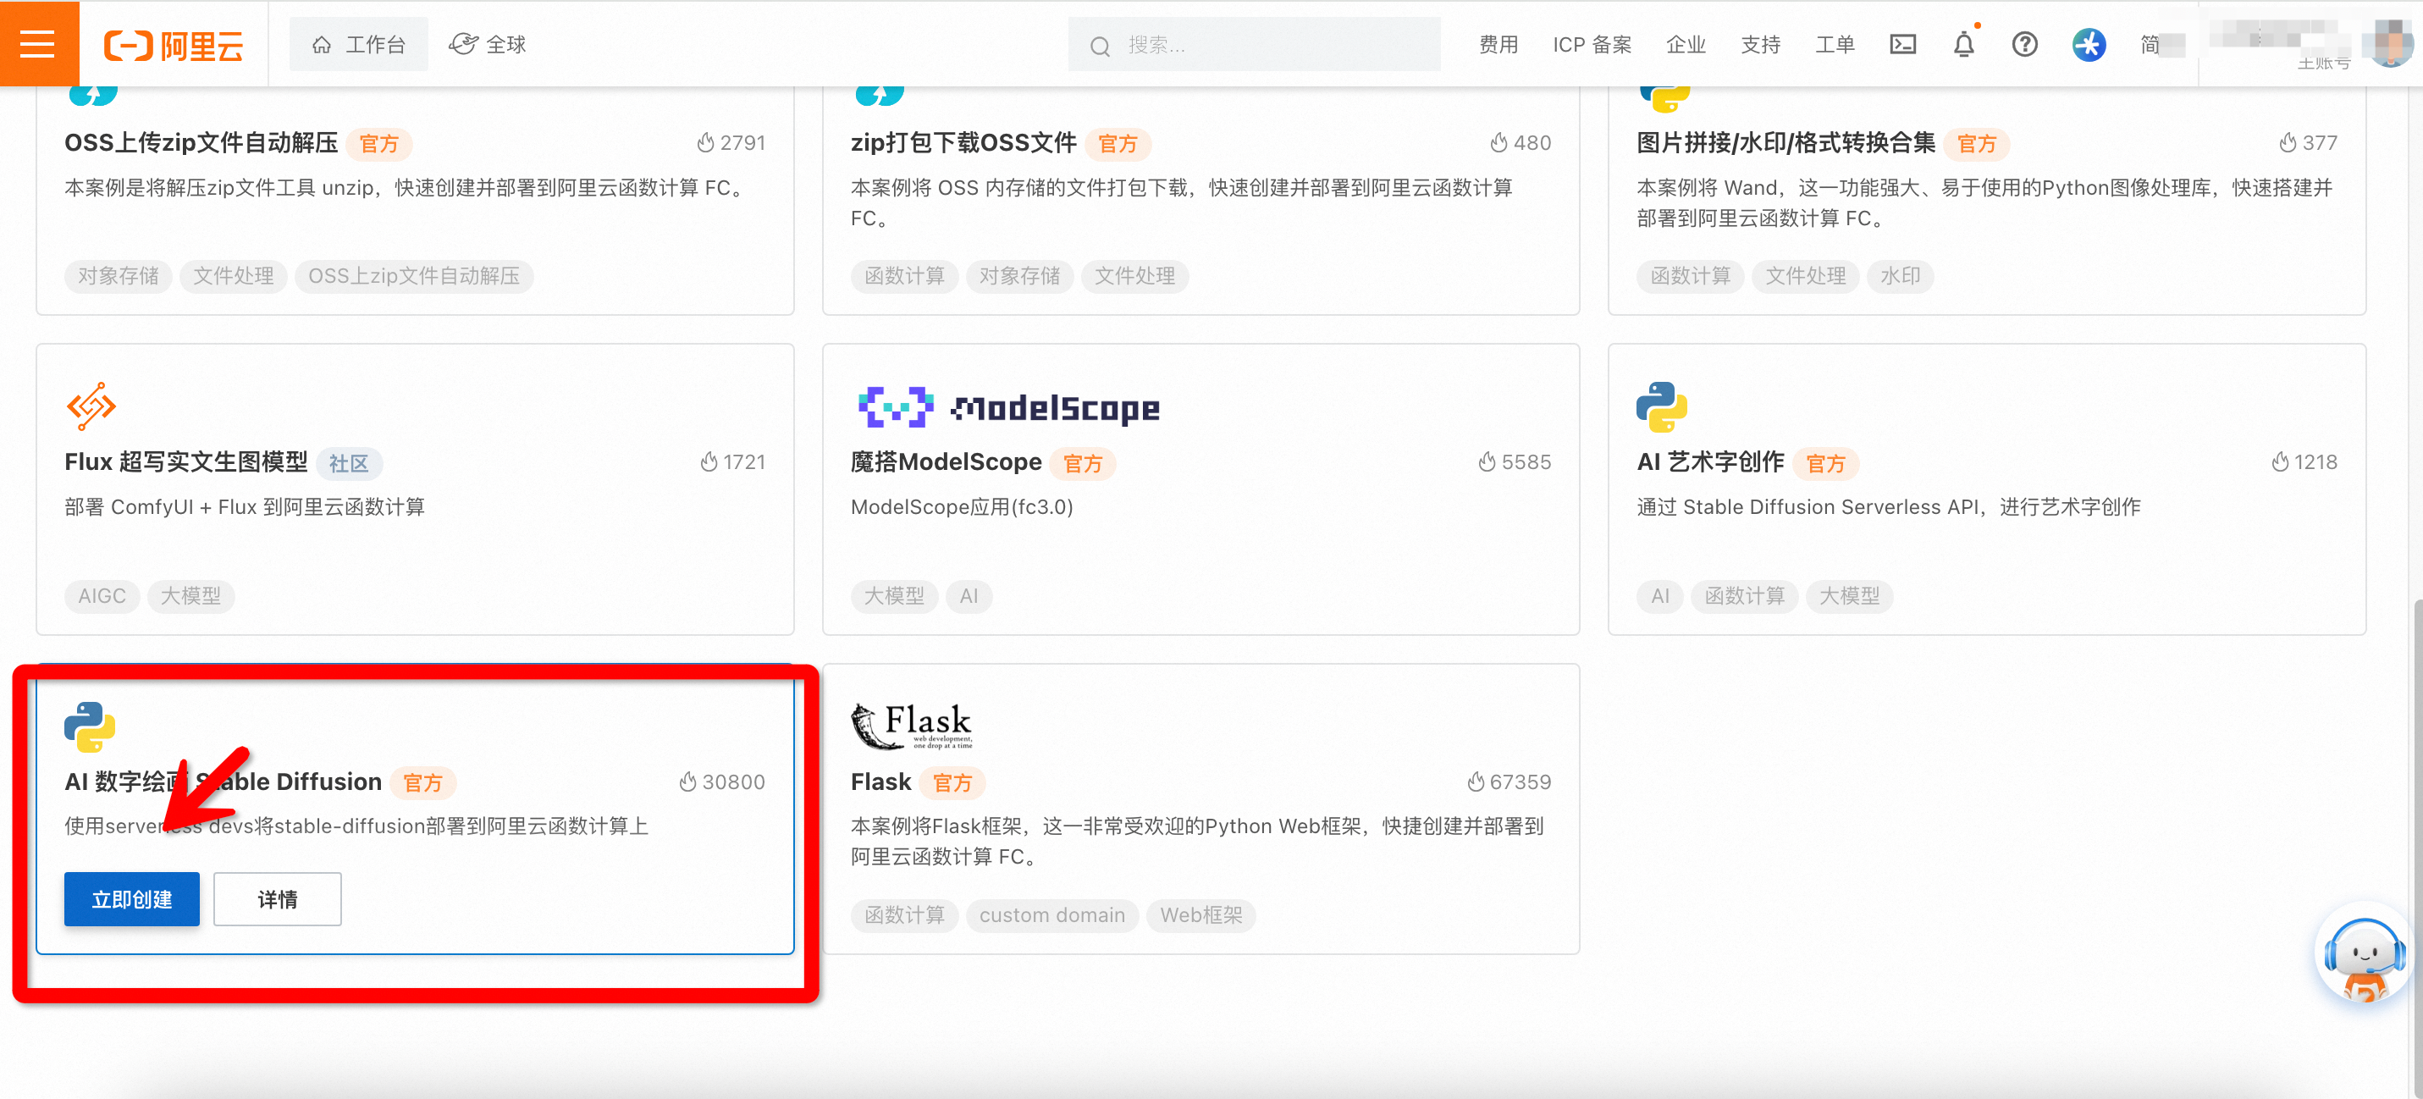Screen dimensions: 2423x1099
Task: Click the help question mark icon
Action: click(x=2024, y=44)
